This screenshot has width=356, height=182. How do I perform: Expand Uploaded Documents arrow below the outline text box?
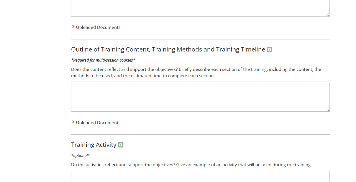click(x=73, y=122)
